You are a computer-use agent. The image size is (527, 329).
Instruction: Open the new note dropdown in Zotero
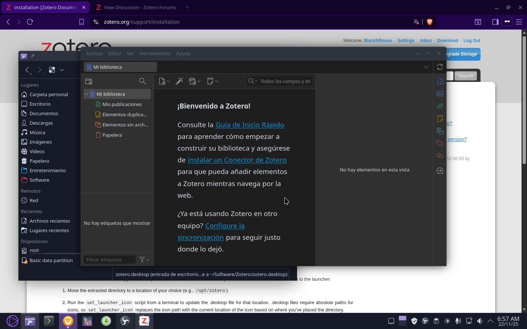click(212, 81)
